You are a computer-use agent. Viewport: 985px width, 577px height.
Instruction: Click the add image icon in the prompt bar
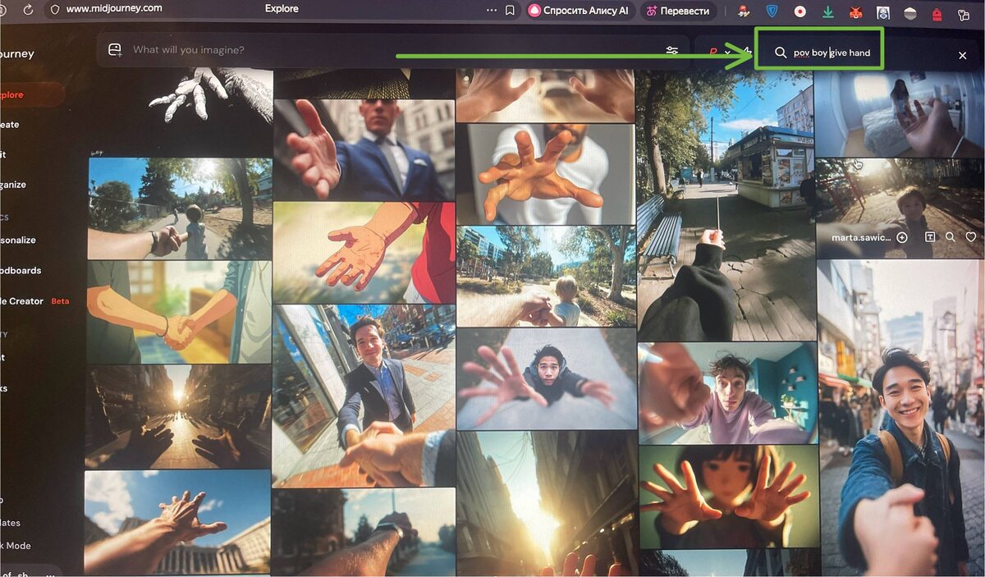(x=114, y=50)
